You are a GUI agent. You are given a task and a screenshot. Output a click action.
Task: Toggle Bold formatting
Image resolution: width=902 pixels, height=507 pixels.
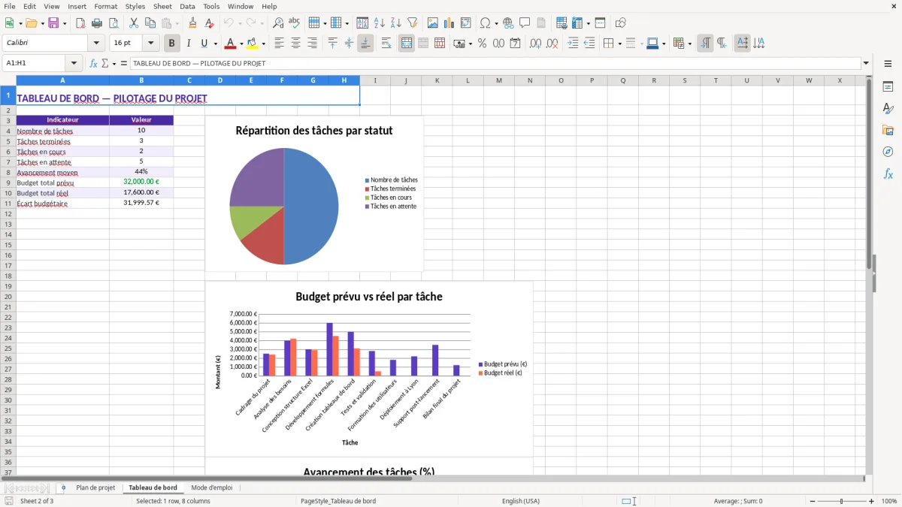coord(172,44)
